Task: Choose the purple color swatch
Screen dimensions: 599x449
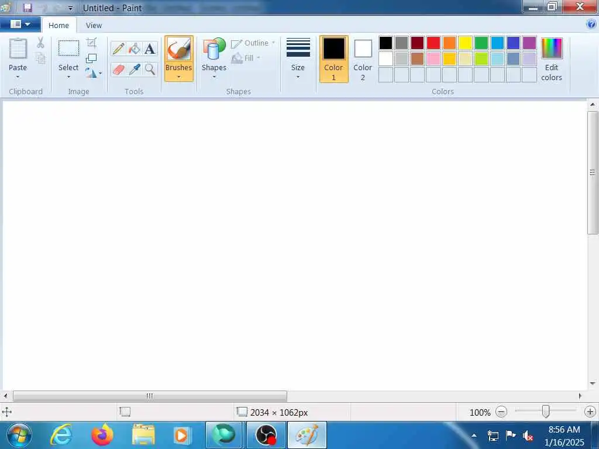Action: (529, 43)
